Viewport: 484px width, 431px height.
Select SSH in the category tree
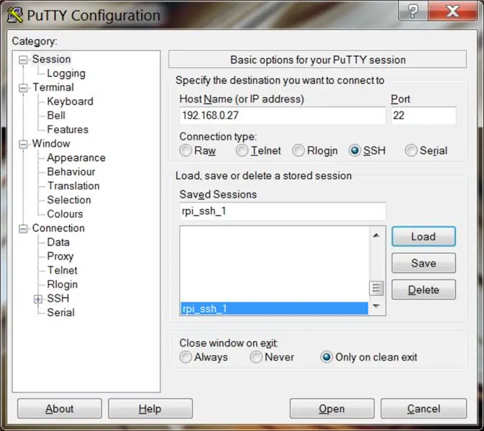point(58,298)
